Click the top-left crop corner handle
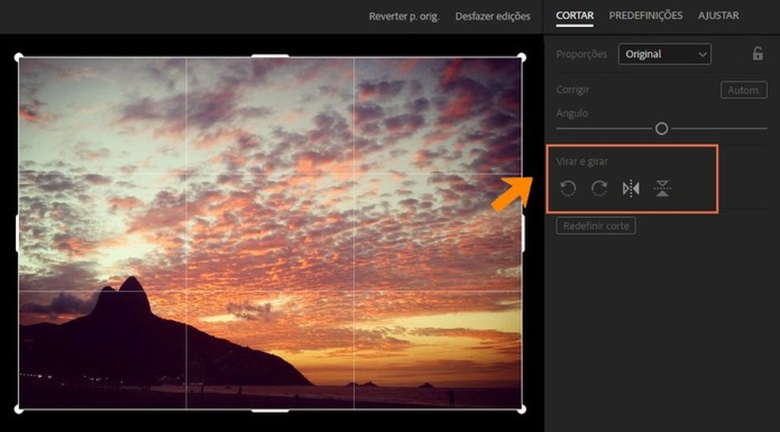The image size is (780, 432). click(x=18, y=57)
